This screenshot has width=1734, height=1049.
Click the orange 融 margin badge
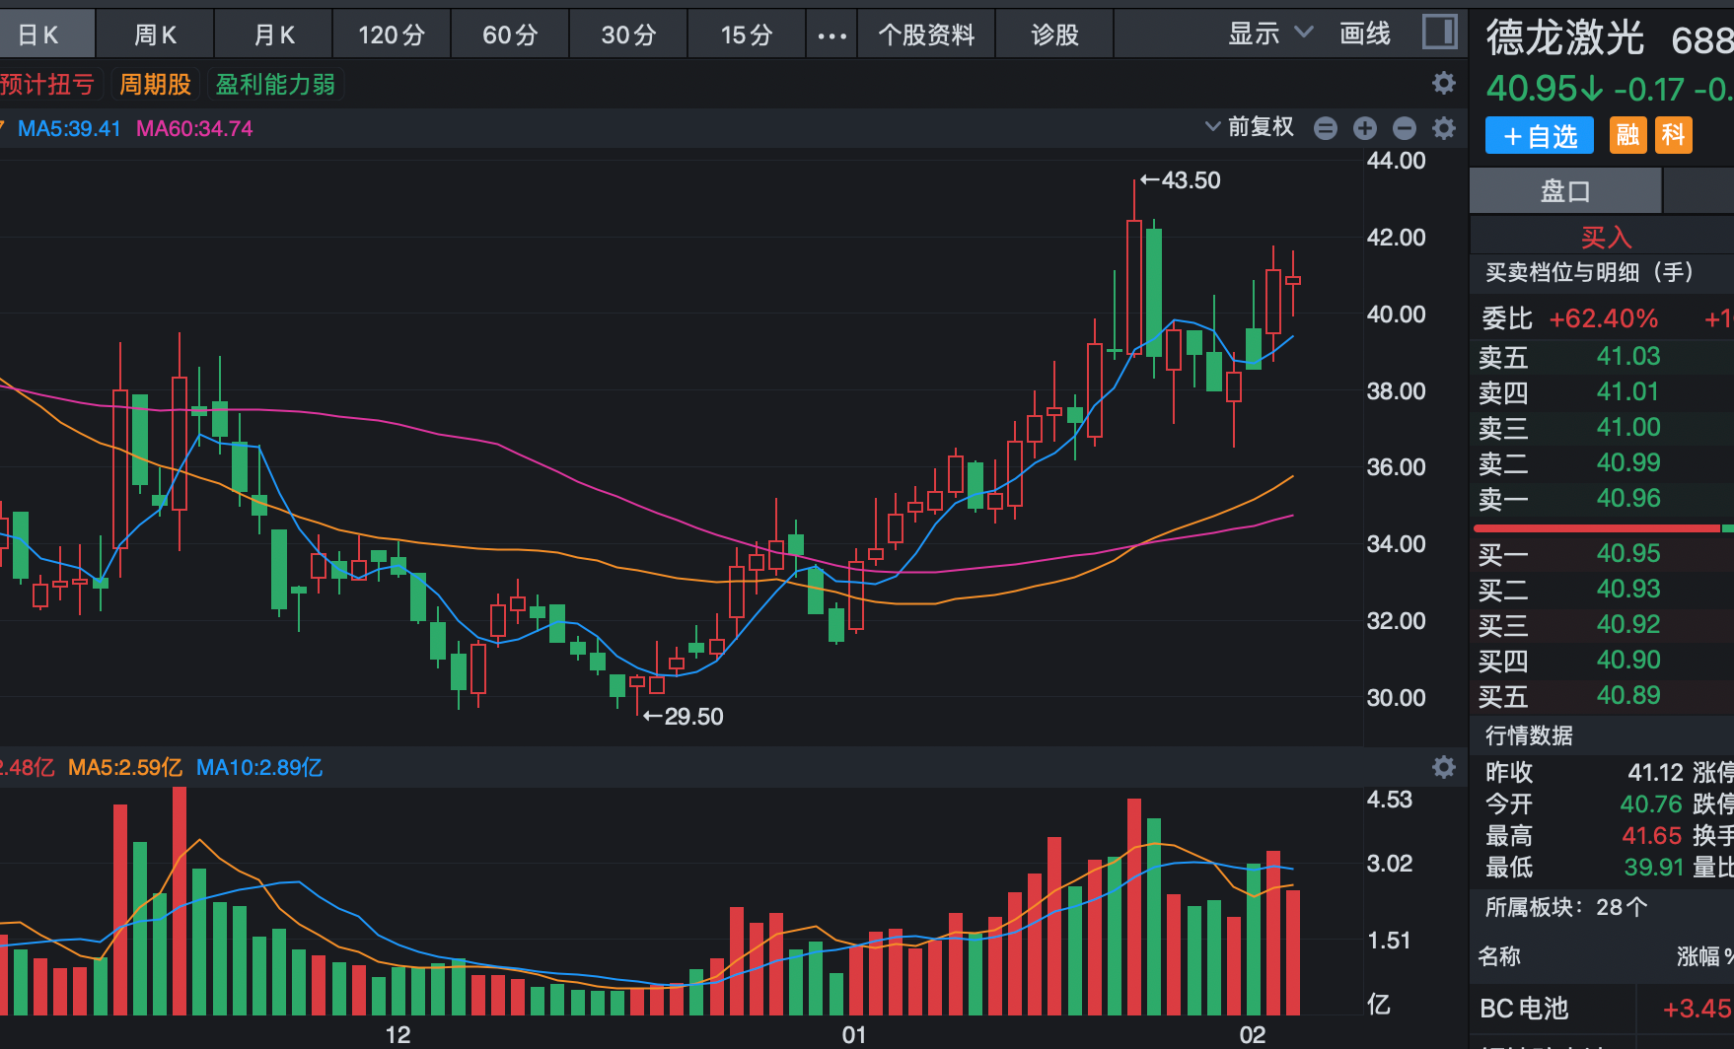(x=1627, y=135)
